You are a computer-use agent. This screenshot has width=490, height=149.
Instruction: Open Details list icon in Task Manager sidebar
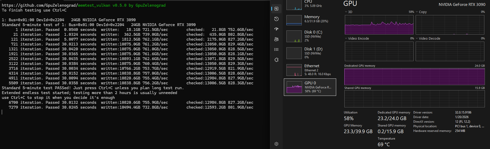click(276, 50)
